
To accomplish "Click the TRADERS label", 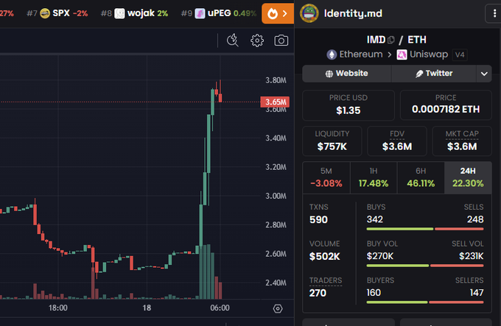I will click(x=326, y=280).
